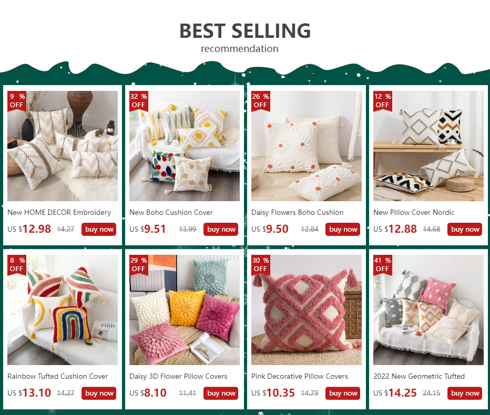
Task: Click the BEST SELLING heading
Action: coord(245,31)
